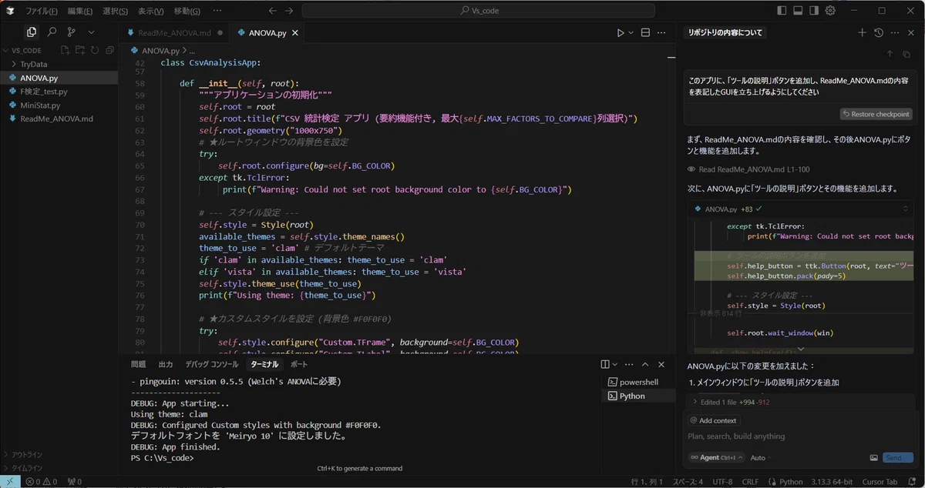Open the Agent mode dropdown
The width and height of the screenshot is (925, 488).
(716, 457)
